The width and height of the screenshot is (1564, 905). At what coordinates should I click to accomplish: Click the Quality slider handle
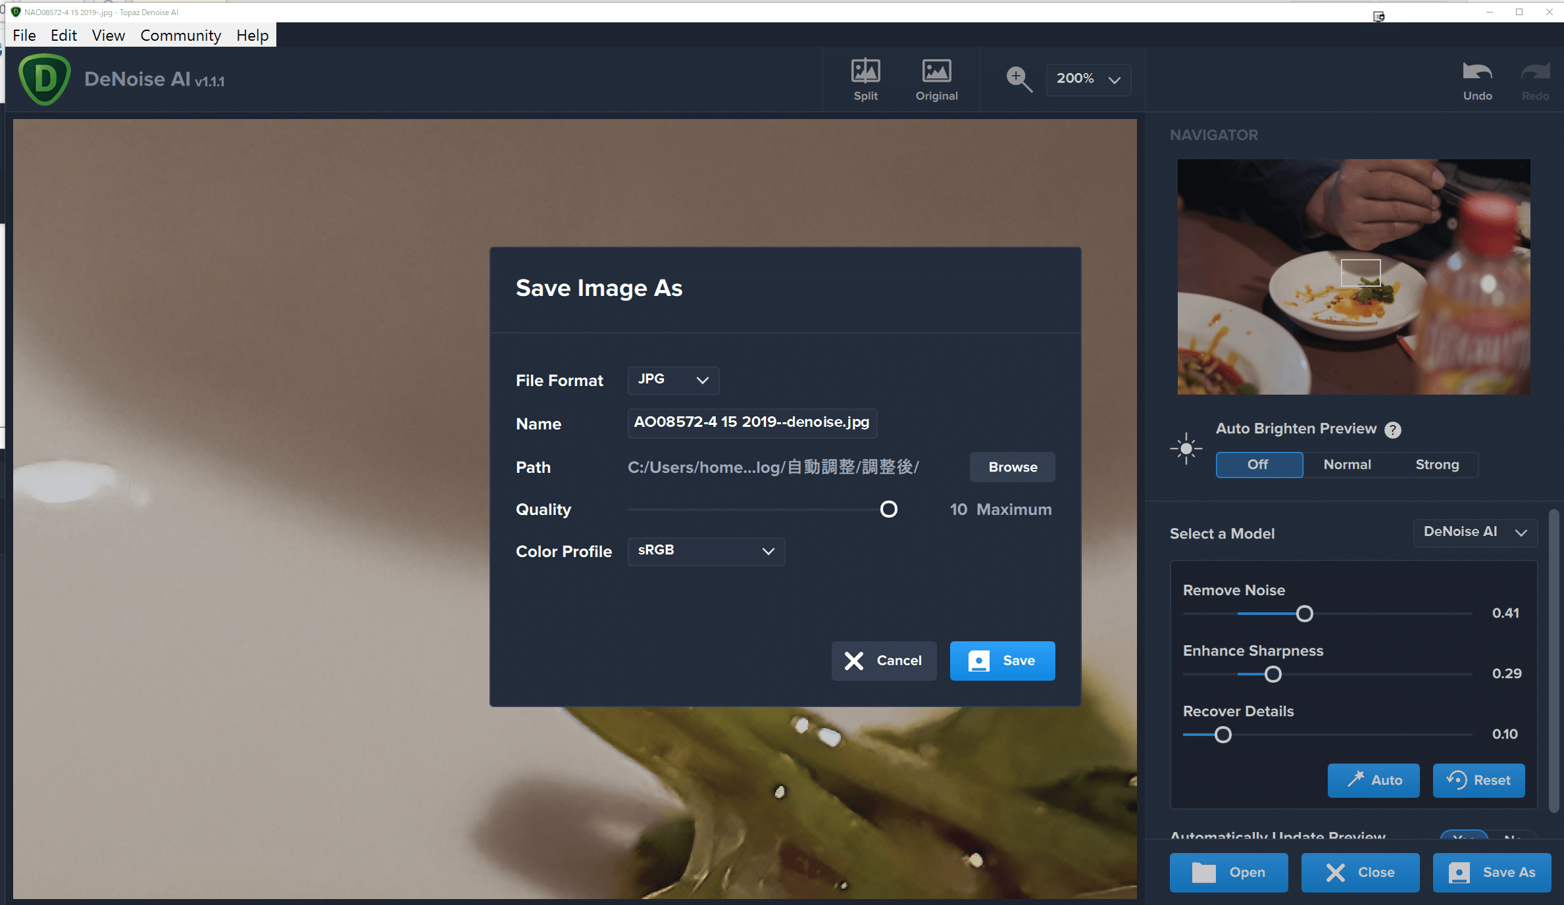point(888,509)
